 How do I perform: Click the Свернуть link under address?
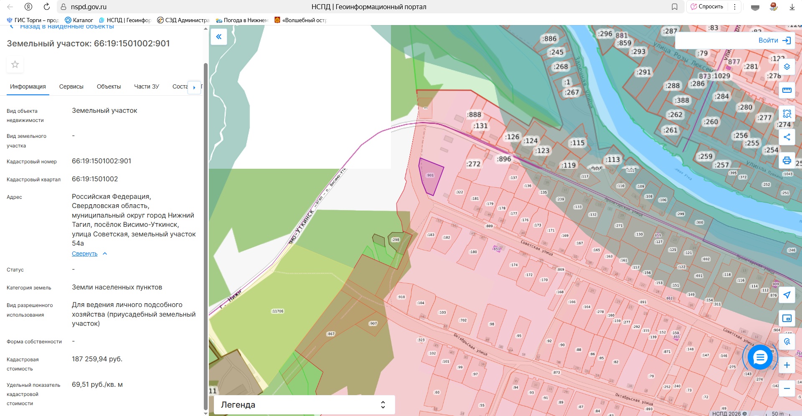[85, 254]
